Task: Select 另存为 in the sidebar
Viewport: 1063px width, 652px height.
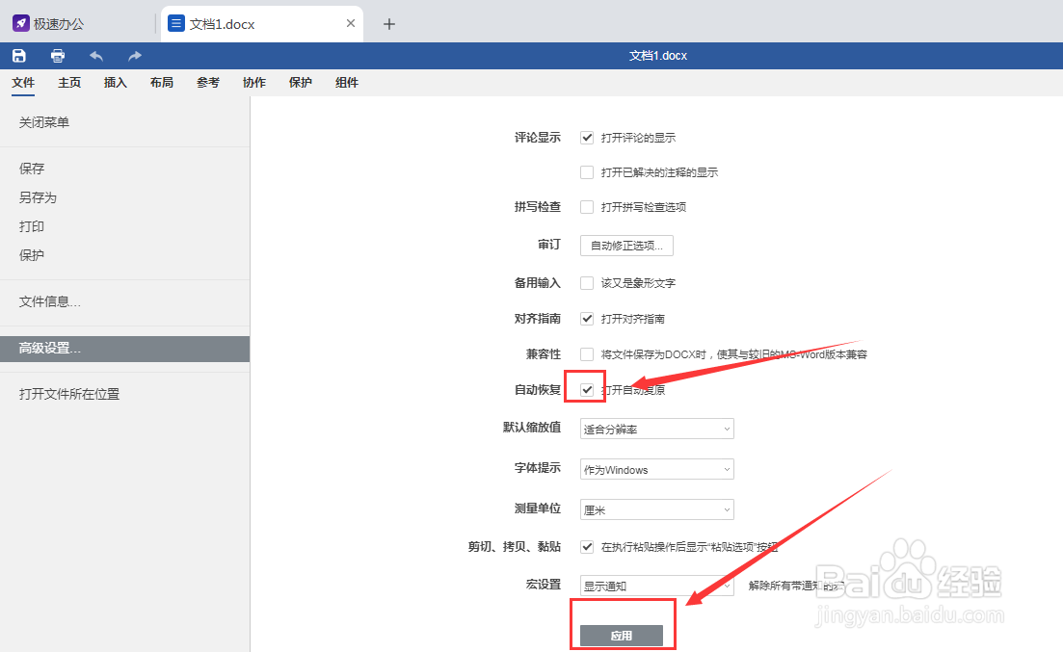Action: 37,196
